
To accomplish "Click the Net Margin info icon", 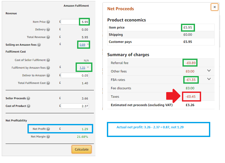I will 48,136.
